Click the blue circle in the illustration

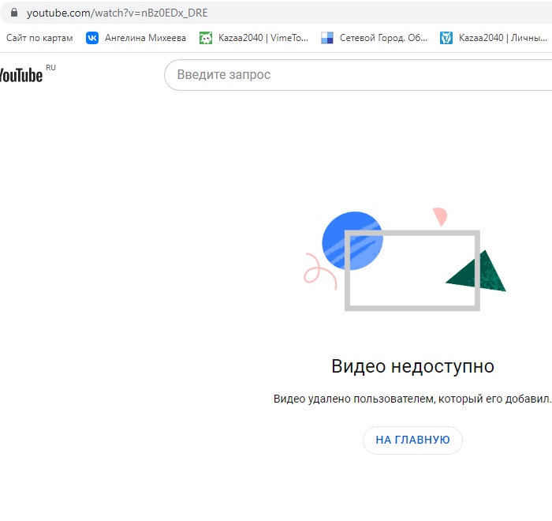click(352, 241)
